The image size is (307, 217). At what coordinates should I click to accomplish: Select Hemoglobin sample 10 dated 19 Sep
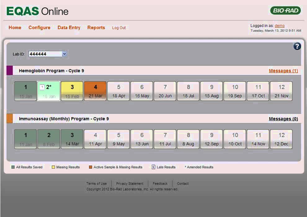click(235, 91)
